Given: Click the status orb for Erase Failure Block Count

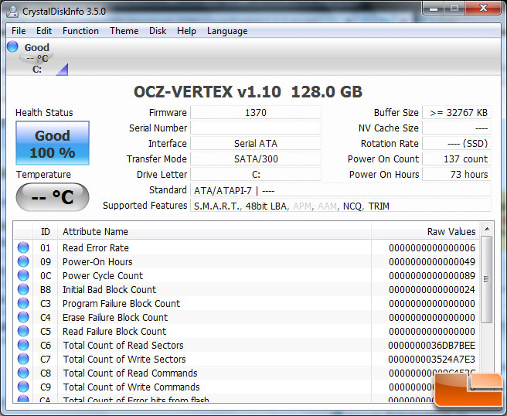Looking at the screenshot, I should click(x=23, y=318).
